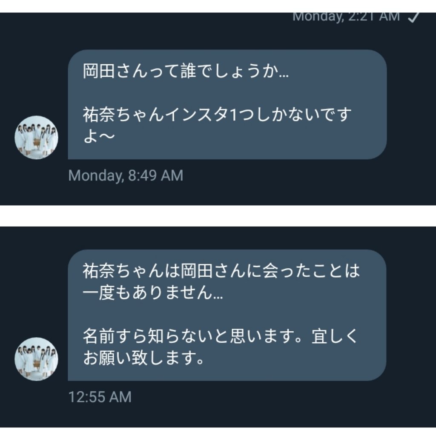This screenshot has width=436, height=436.
Task: Select the line starting 祐奈ちゃんインスタ1つしかない
Action: click(x=217, y=115)
